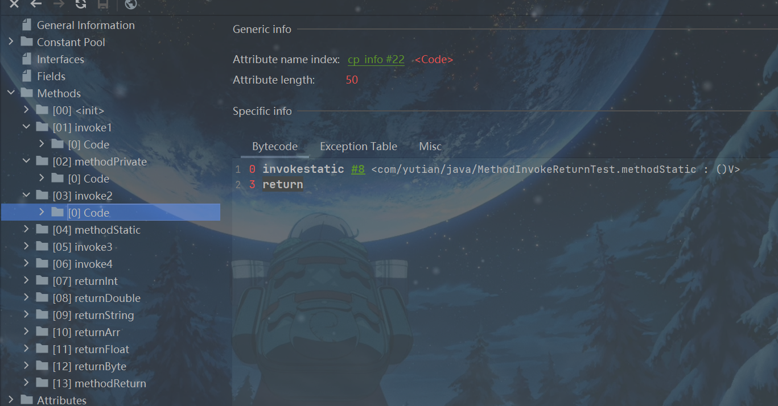Follow the #8 constant pool link
This screenshot has height=406, width=778.
point(358,169)
